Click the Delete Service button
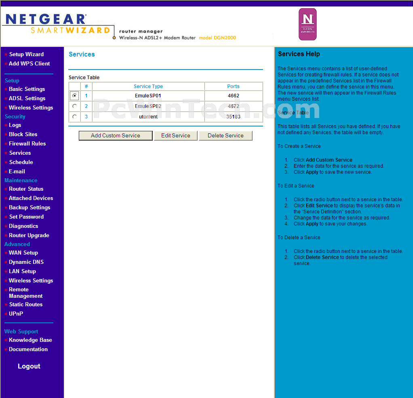The height and width of the screenshot is (398, 413). [x=225, y=136]
